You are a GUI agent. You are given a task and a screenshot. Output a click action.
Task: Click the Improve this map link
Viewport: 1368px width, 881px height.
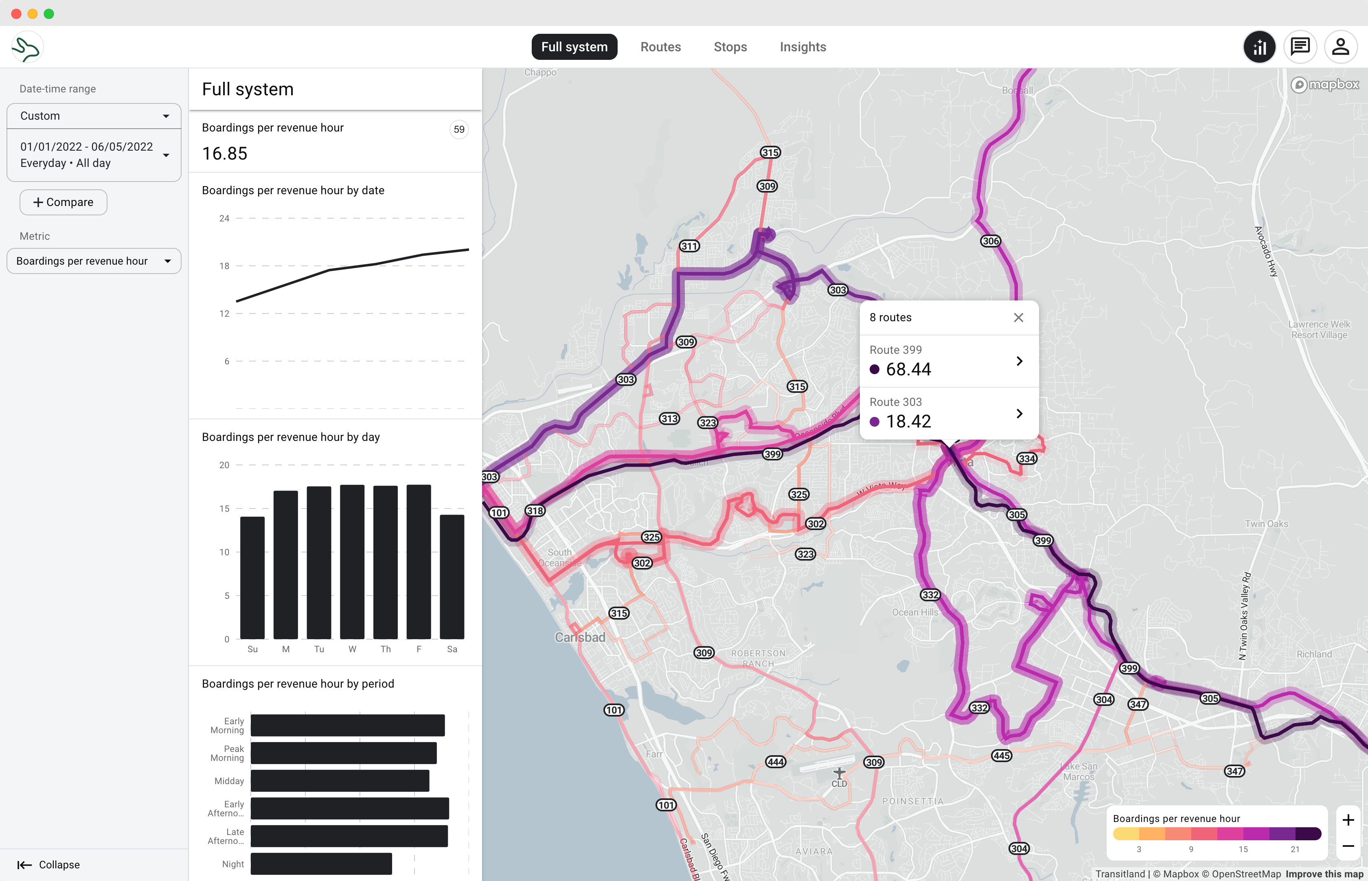pos(1324,874)
